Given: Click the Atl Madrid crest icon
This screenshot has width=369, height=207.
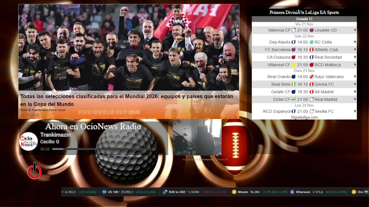Looking at the screenshot, I should (312, 92).
